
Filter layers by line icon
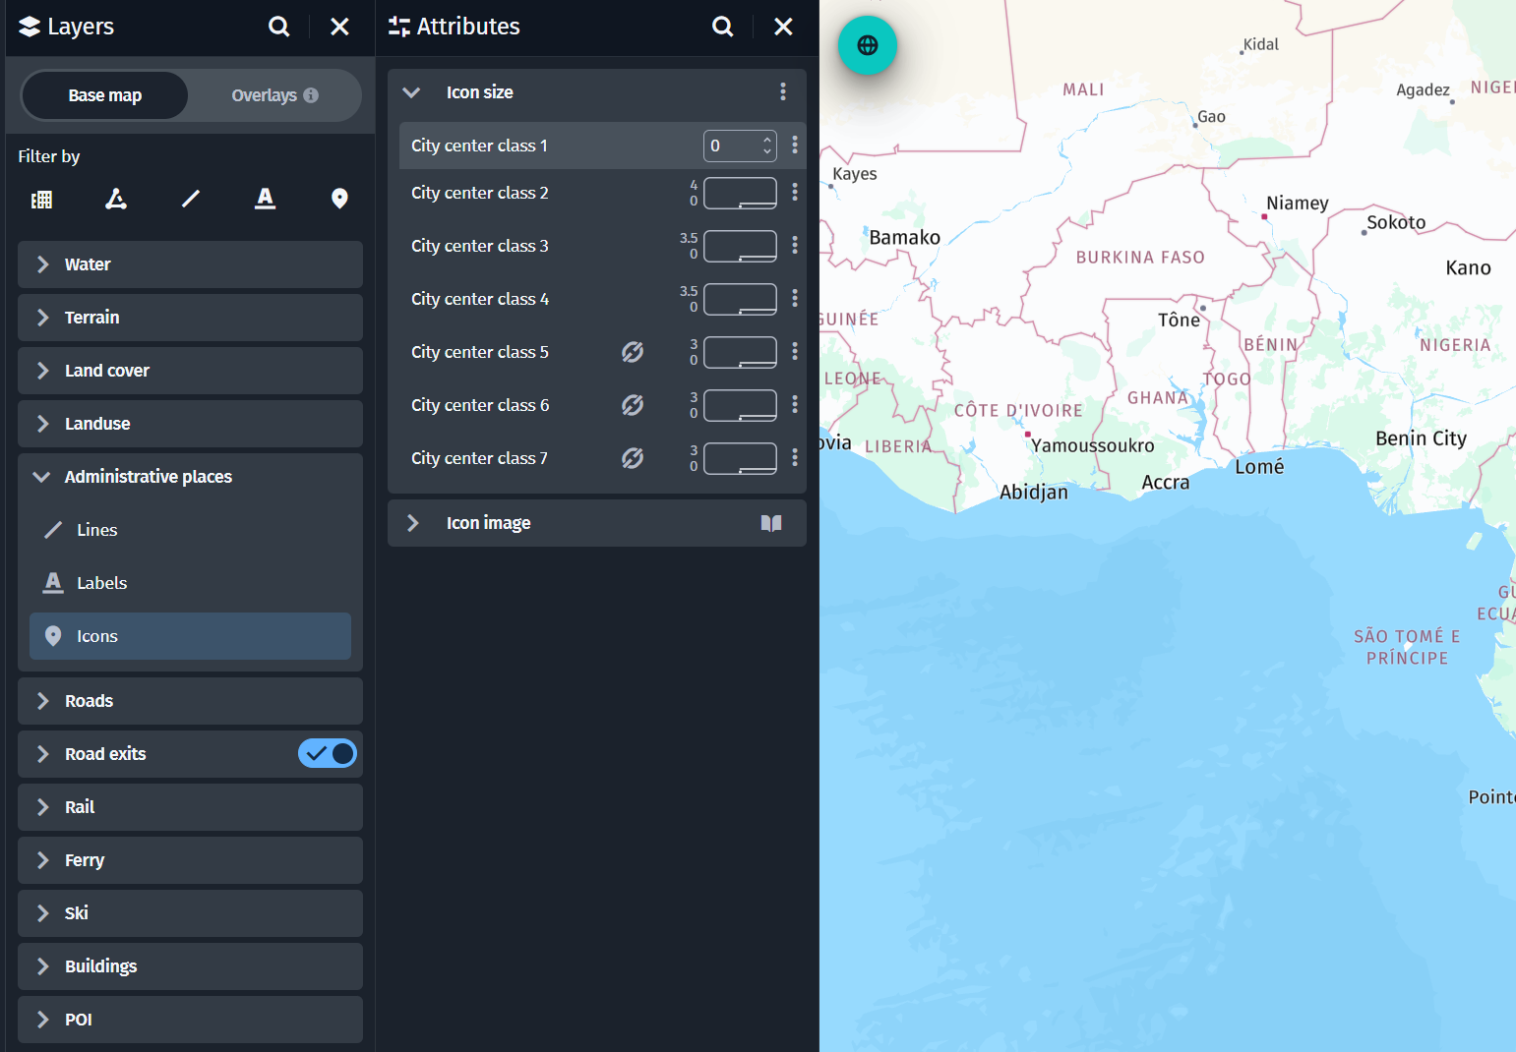191,200
